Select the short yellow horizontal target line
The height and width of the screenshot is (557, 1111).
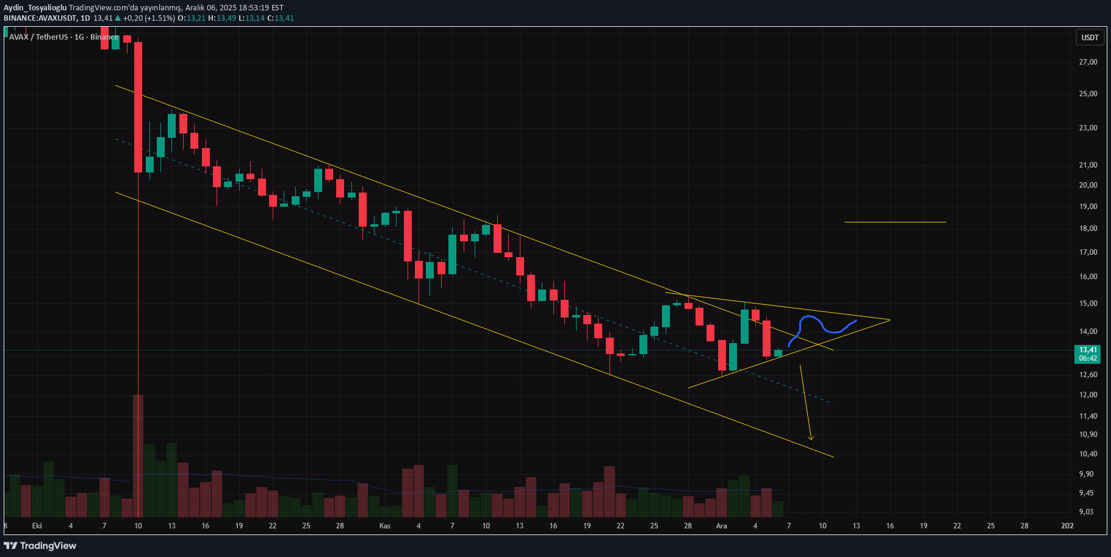click(x=894, y=222)
